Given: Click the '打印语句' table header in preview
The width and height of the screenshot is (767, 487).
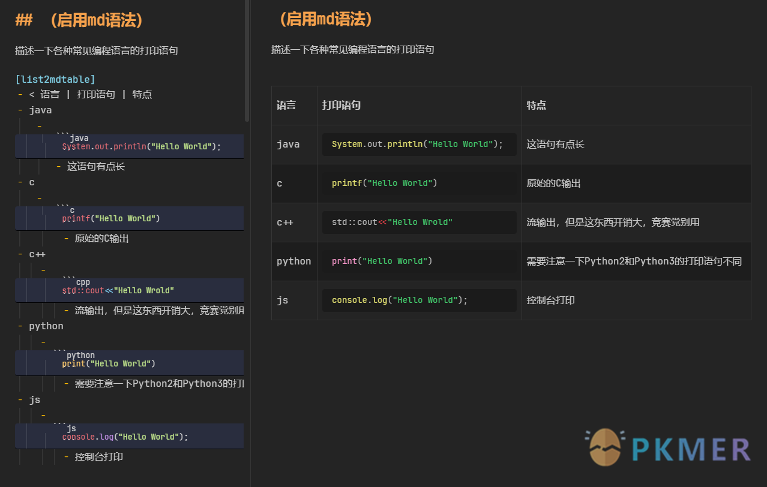Looking at the screenshot, I should 341,106.
